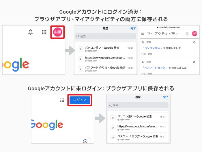Click My Activity pink profile avatar
Screen dimensions: 202x152
tap(194, 34)
